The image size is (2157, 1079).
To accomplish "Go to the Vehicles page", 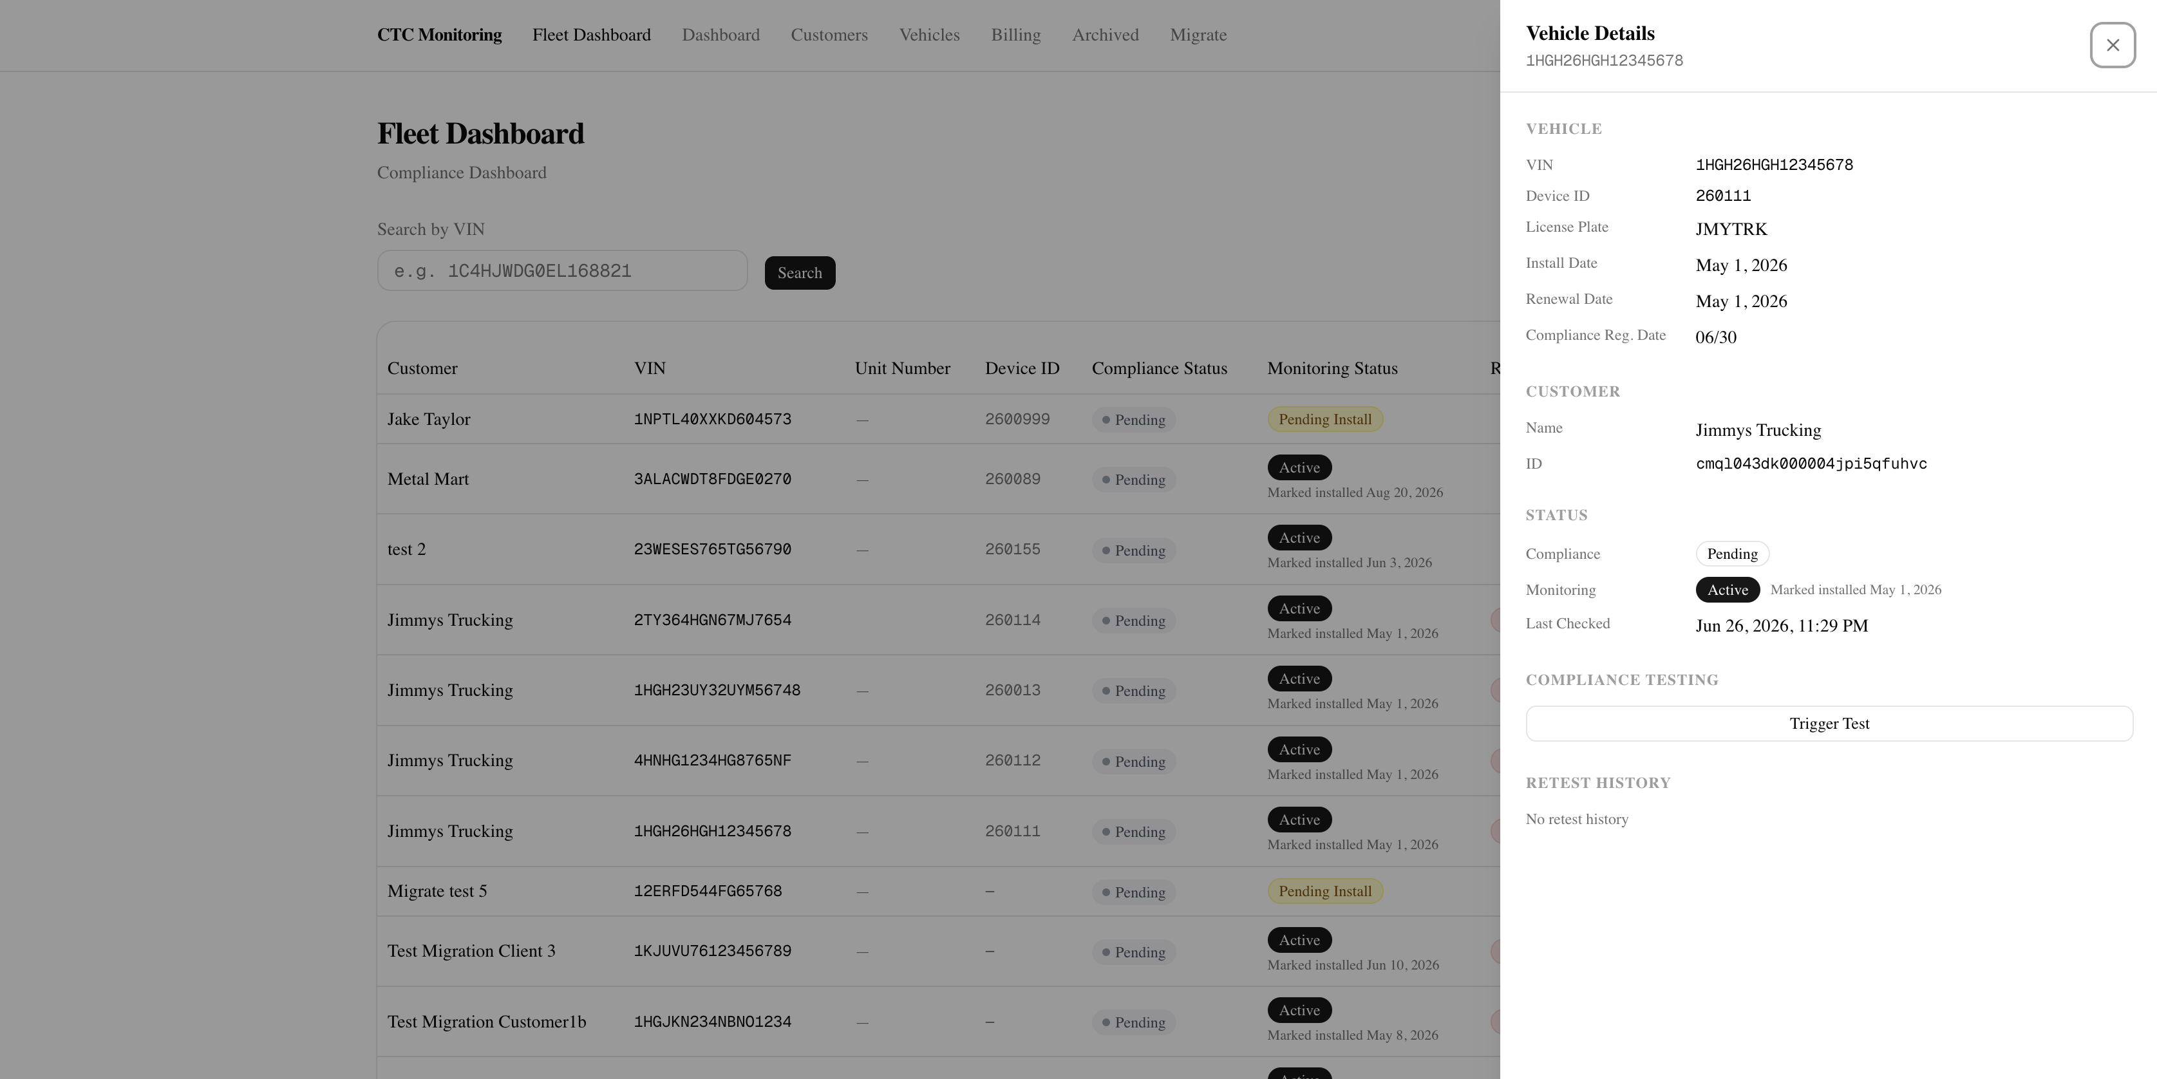I will [x=930, y=35].
